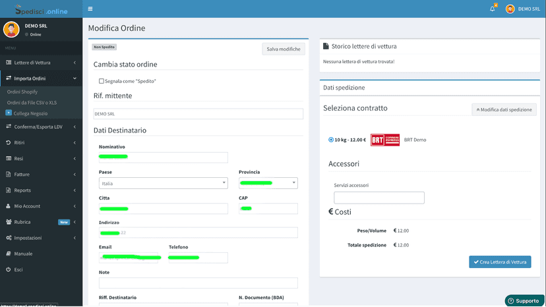Viewport: 546px width, 307px height.
Task: Open the Paese Italia dropdown
Action: (164, 183)
